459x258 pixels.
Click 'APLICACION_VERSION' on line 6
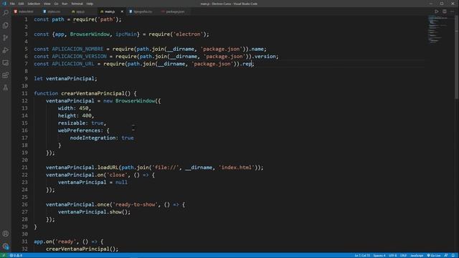point(79,56)
